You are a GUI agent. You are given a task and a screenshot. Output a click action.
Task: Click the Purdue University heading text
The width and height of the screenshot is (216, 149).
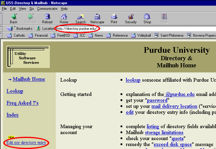point(177,50)
